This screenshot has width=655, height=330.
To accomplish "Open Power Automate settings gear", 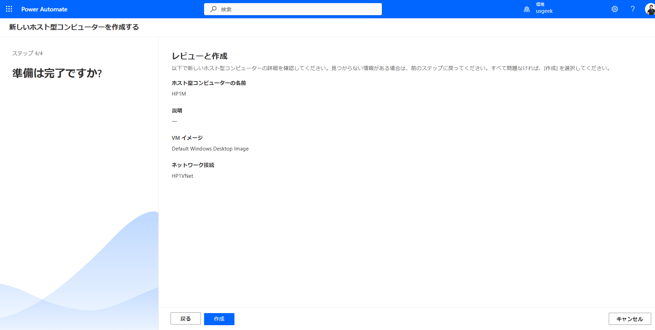I will click(x=615, y=9).
